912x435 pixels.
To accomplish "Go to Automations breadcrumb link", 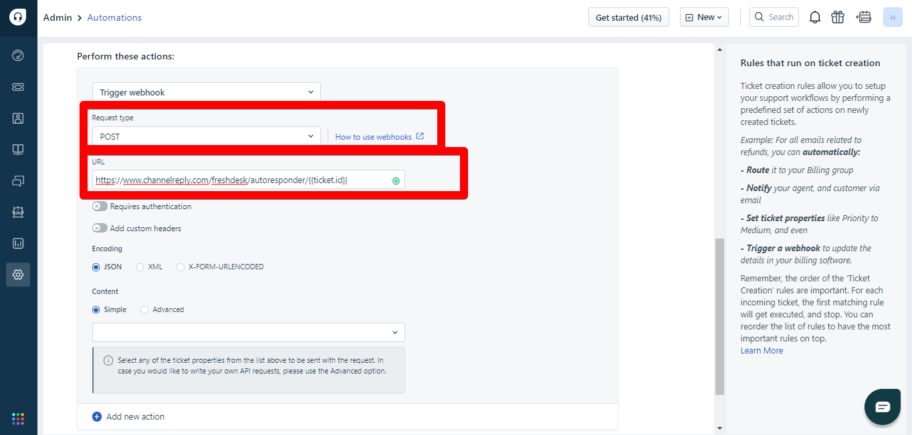I will point(114,17).
